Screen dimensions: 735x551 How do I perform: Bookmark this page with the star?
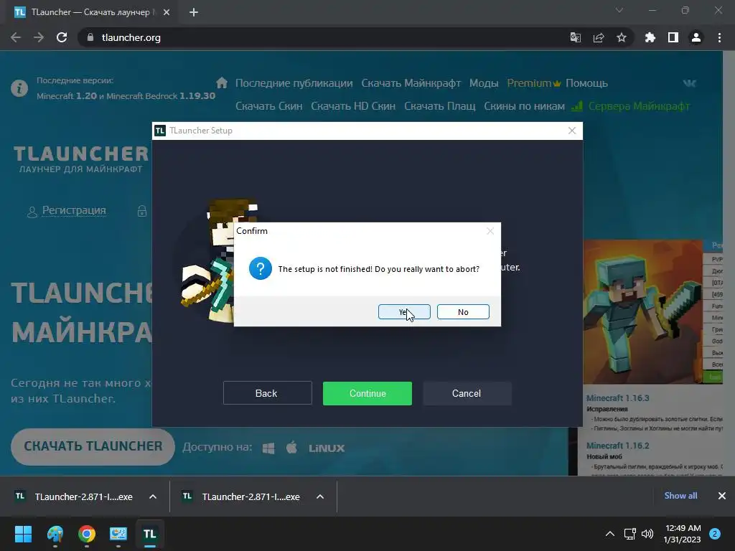[x=622, y=37]
